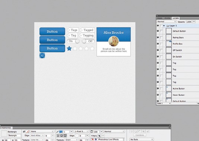Click the first path combine icon above Combine
The image size is (199, 141).
tap(131, 131)
